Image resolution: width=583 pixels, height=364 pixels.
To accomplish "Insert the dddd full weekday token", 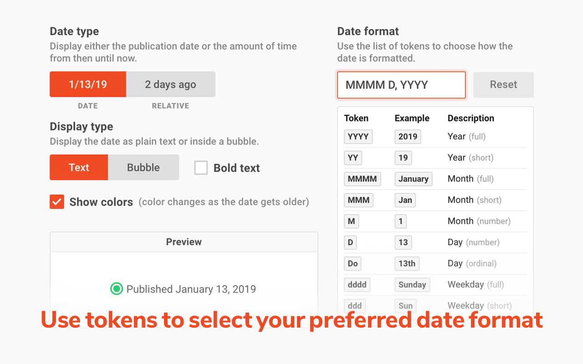I will tap(357, 284).
